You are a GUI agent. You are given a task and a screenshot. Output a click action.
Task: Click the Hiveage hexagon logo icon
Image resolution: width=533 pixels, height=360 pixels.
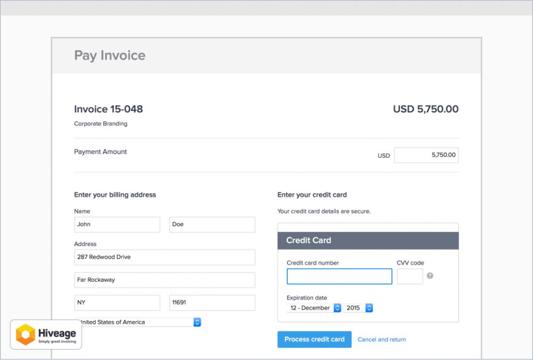tap(26, 335)
